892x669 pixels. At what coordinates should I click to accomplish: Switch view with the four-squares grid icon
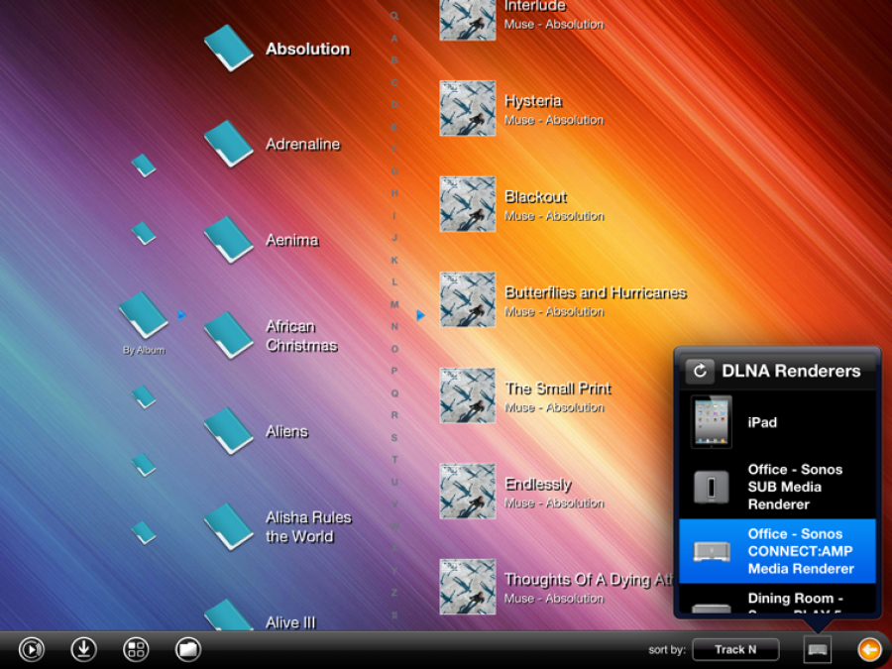click(136, 649)
